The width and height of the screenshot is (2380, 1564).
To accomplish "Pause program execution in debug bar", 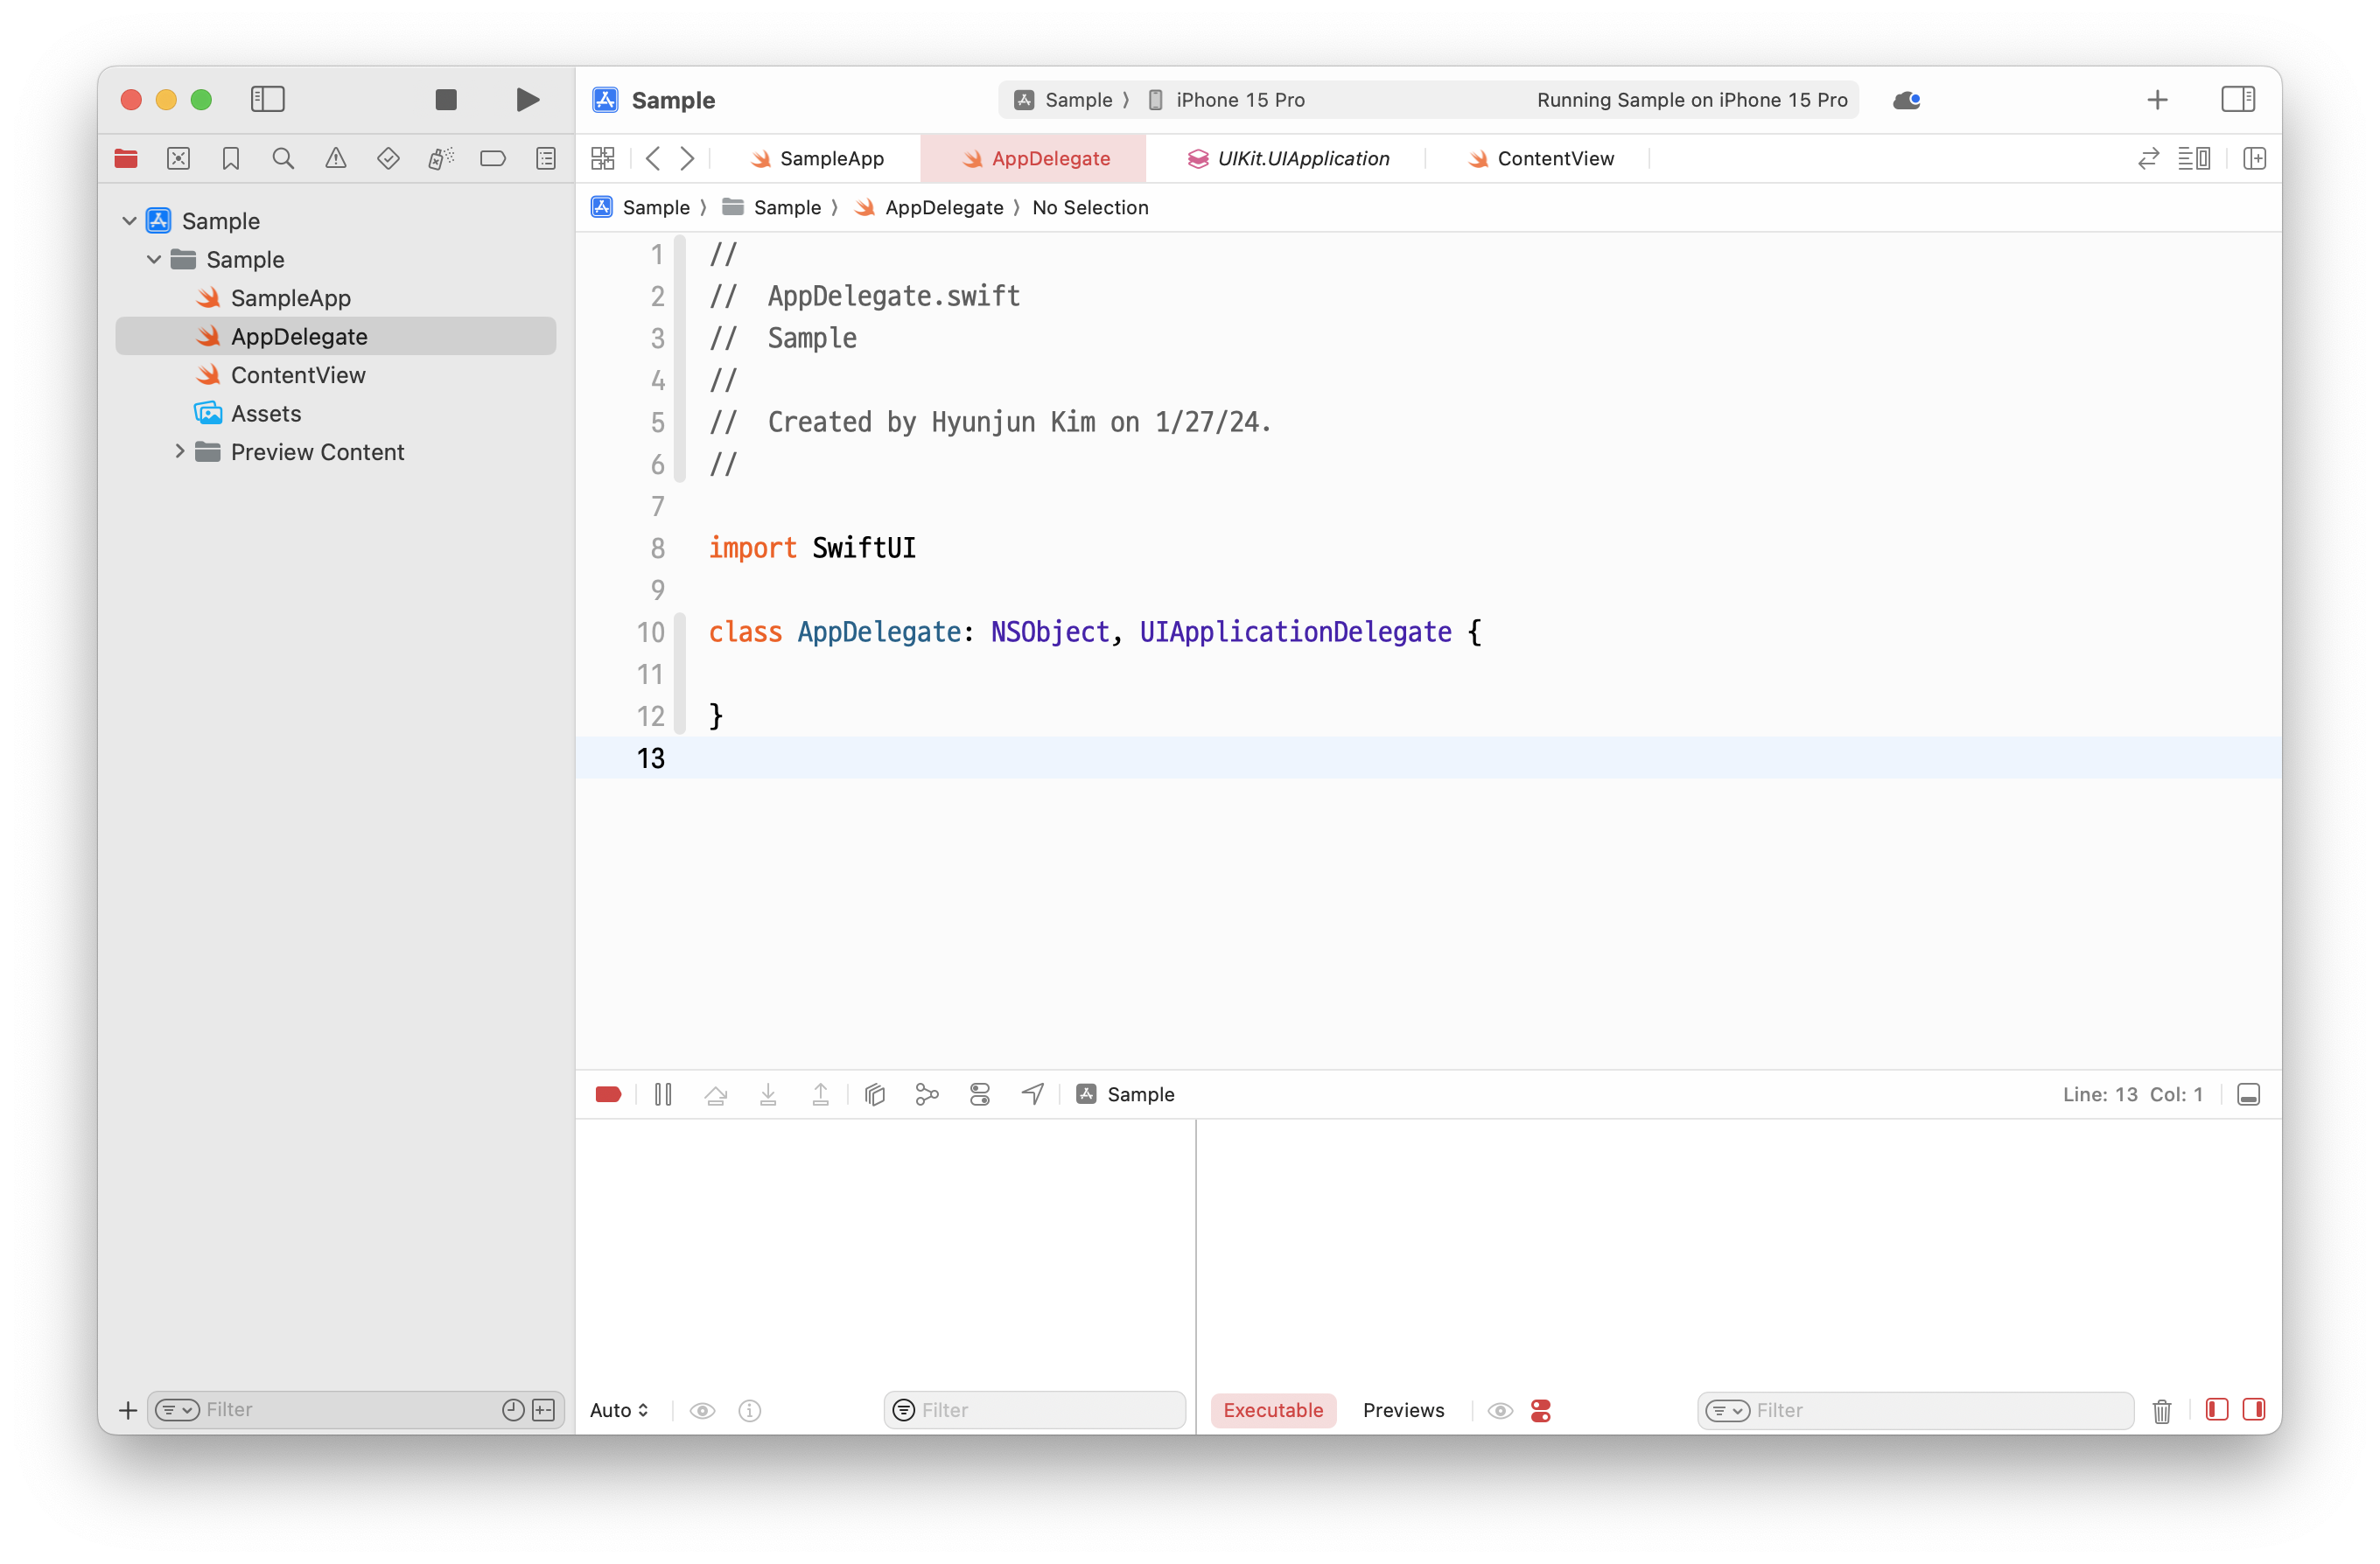I will coord(663,1094).
